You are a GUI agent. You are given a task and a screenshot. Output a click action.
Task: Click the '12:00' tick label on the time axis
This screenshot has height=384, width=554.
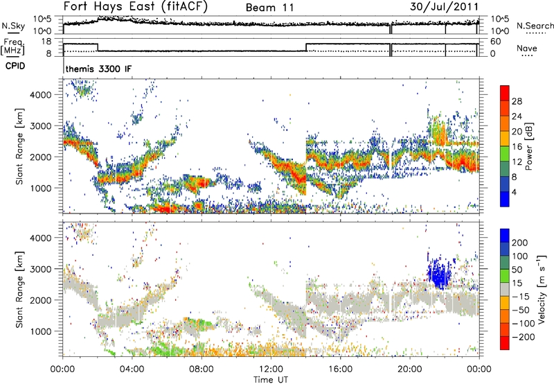coord(271,369)
